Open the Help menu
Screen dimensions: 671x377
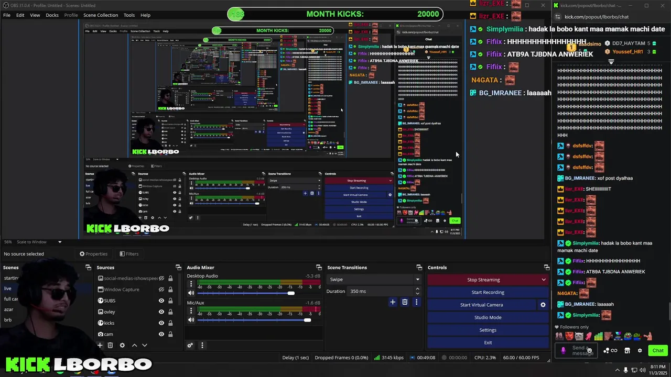pos(145,15)
